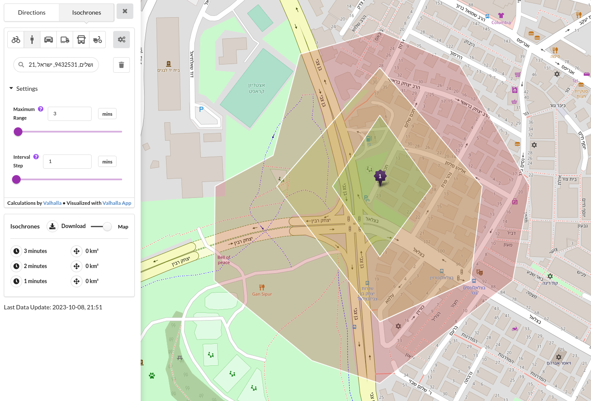
Task: Select the truck travel mode
Action: pyautogui.click(x=65, y=39)
